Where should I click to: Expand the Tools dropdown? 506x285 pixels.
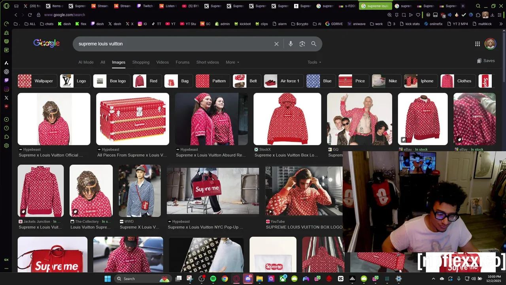click(314, 62)
